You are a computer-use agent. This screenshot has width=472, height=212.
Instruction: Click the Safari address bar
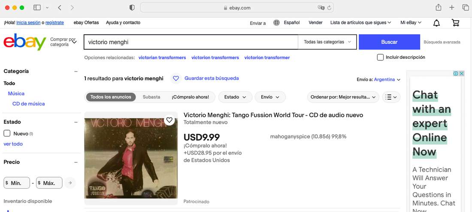click(237, 8)
